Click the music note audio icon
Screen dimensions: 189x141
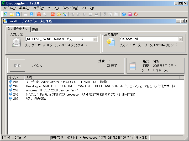pyautogui.click(x=104, y=14)
